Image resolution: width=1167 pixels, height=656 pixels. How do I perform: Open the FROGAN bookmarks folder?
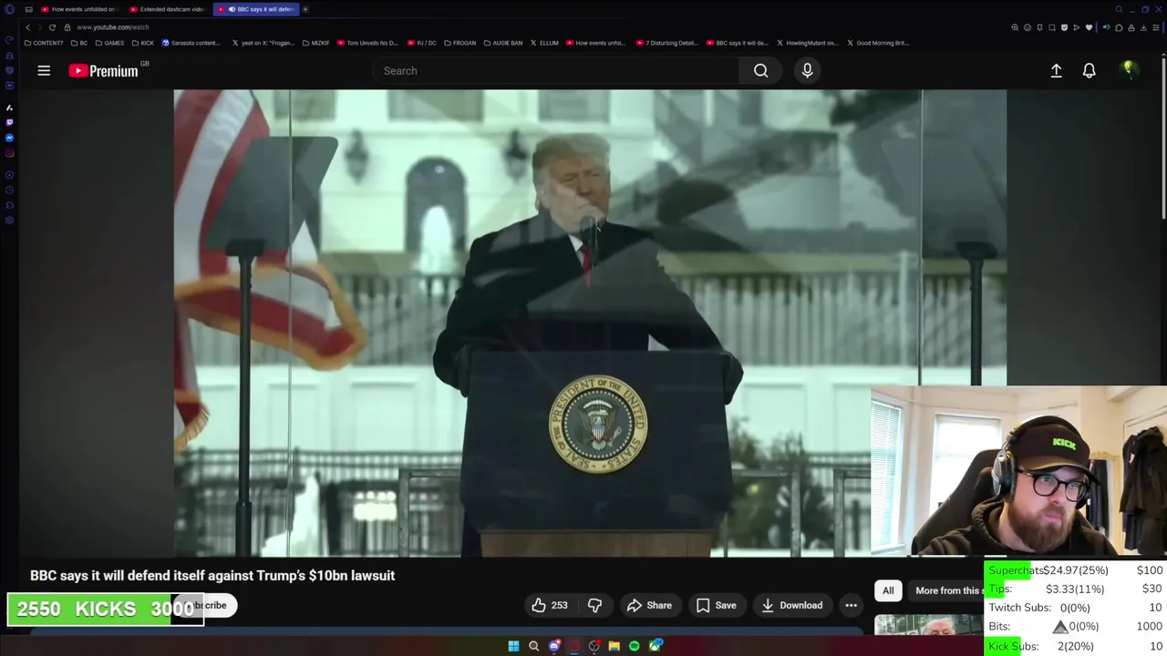pyautogui.click(x=460, y=43)
